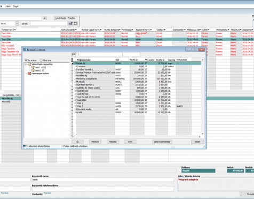Open the Súgó menu
The image size is (254, 199).
click(15, 6)
